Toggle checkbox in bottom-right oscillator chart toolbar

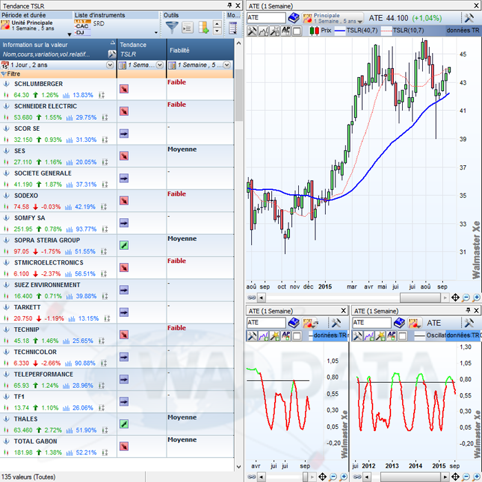[401, 335]
